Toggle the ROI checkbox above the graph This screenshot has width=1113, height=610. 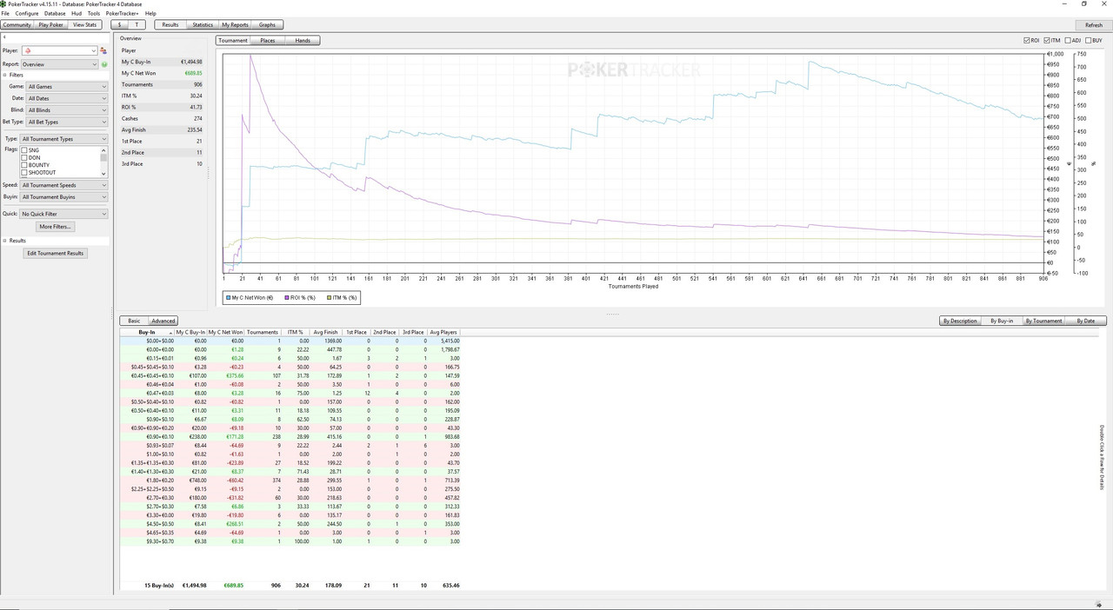point(1027,40)
